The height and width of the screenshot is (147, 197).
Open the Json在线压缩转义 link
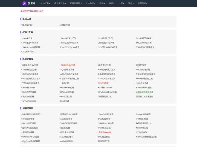tap(144, 38)
